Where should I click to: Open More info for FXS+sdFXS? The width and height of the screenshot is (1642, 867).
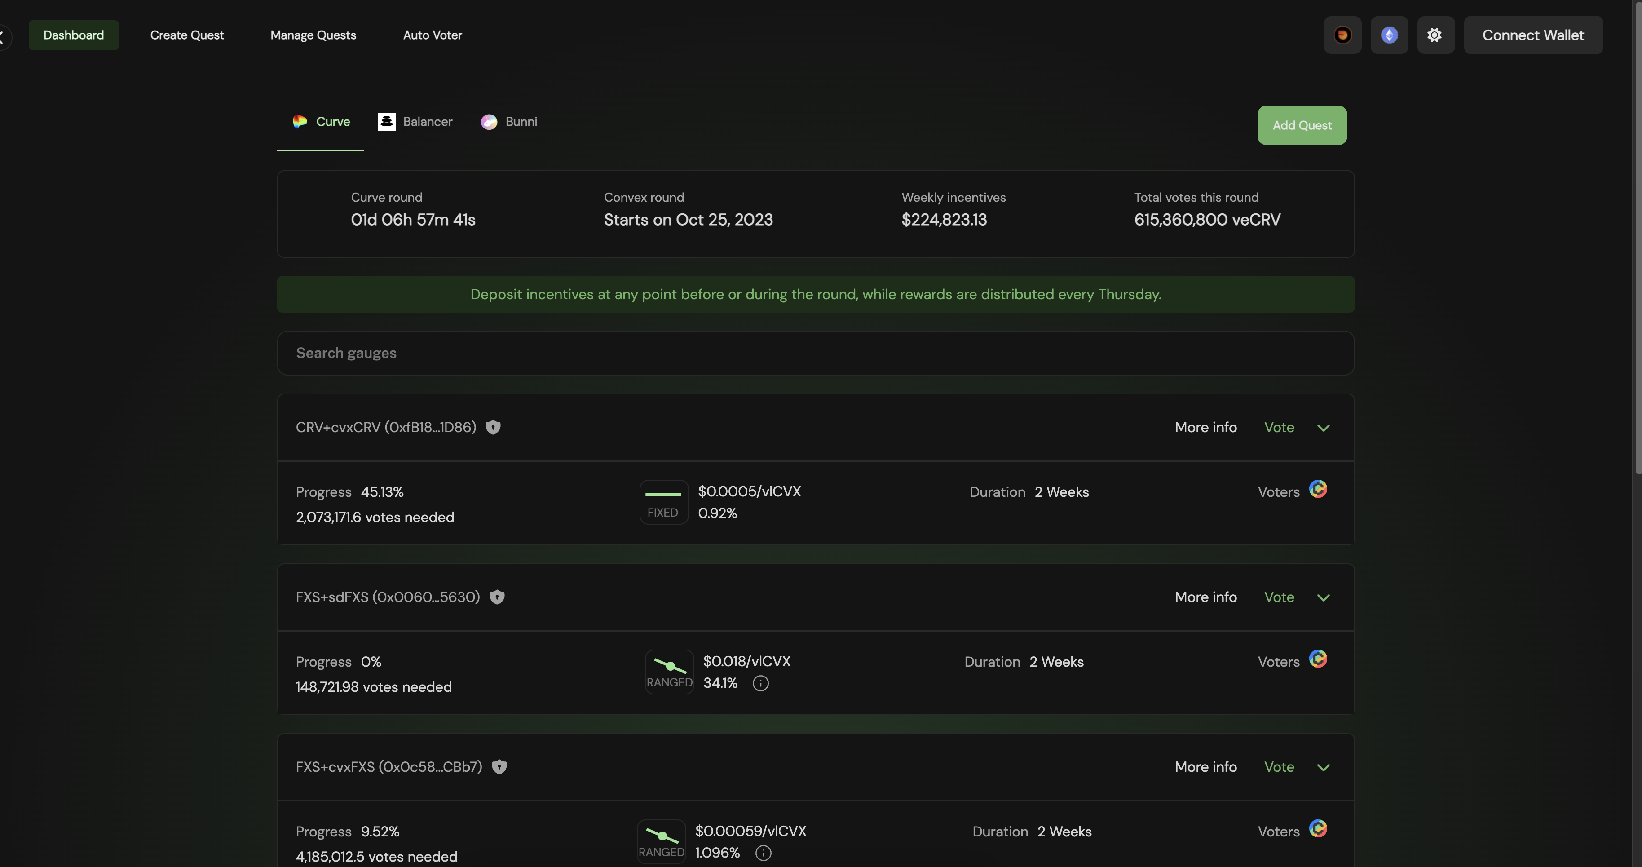[1205, 597]
